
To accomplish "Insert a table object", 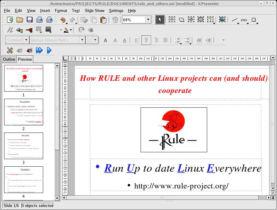I will click(x=201, y=19).
